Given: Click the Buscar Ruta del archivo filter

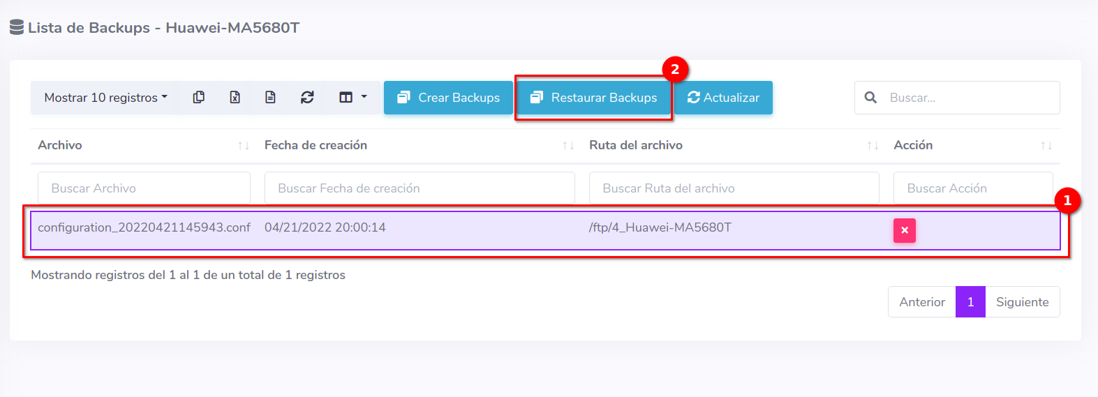Looking at the screenshot, I should coord(733,188).
